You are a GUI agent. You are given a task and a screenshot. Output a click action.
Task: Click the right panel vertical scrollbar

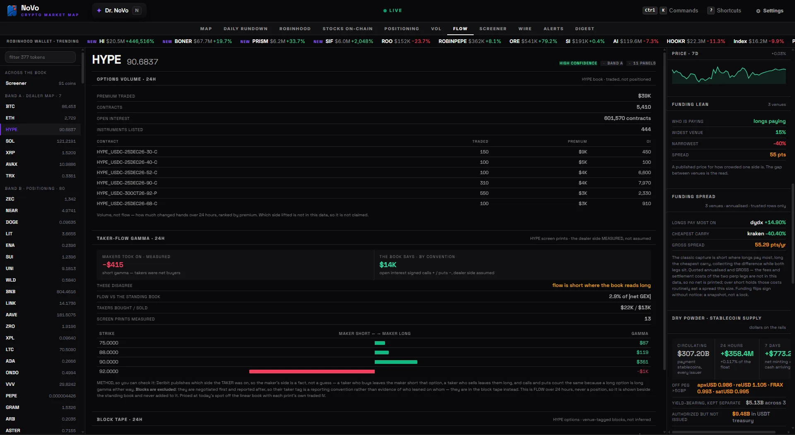[x=793, y=234]
